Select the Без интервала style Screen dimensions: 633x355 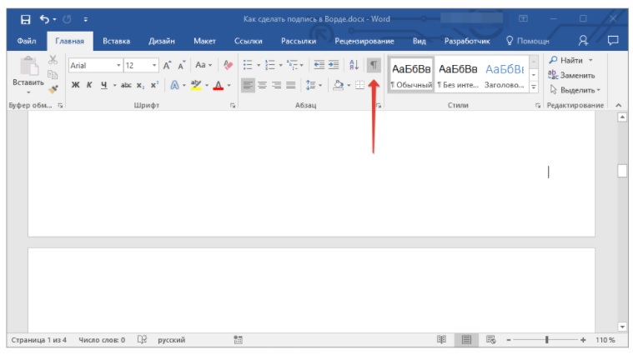[x=458, y=75]
